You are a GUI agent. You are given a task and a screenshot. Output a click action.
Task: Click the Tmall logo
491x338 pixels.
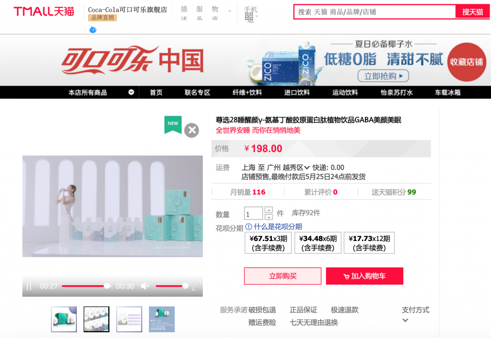[x=44, y=12]
